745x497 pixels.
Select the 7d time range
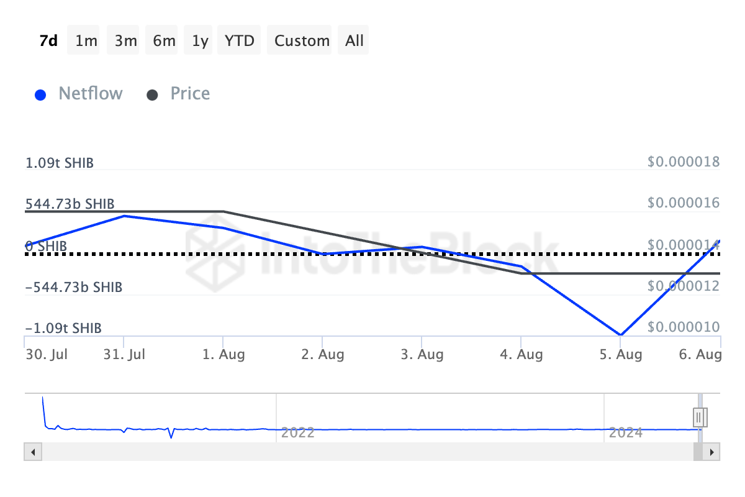[x=48, y=41]
